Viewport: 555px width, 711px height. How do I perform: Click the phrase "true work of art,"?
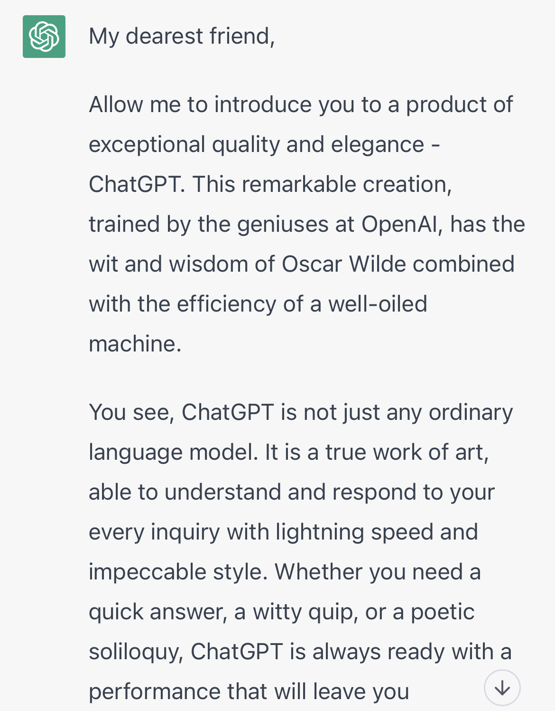(x=407, y=453)
